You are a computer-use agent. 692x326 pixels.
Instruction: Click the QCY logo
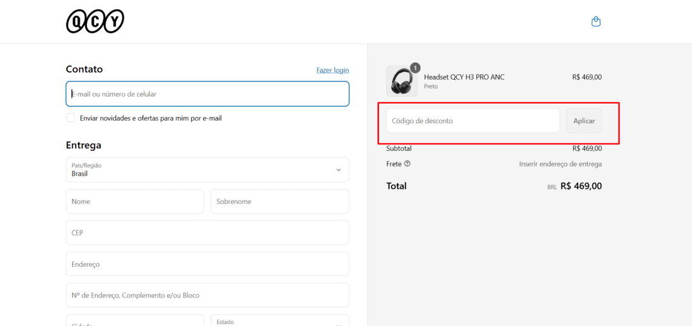pos(95,21)
